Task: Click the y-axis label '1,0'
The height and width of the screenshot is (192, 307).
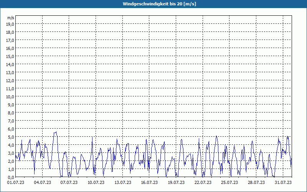Action: click(11, 169)
